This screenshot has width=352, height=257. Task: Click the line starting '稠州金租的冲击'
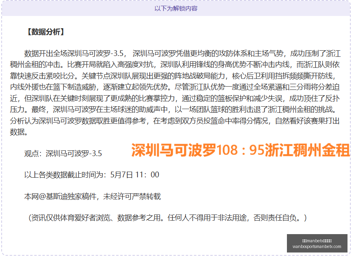175,65
